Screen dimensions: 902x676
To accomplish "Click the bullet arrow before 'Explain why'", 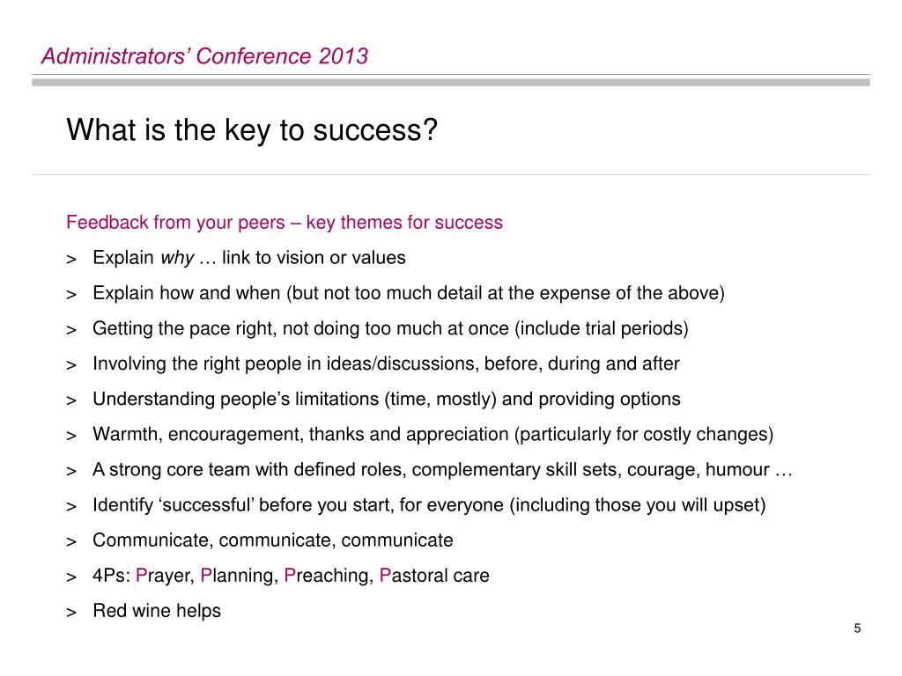I will [x=71, y=260].
